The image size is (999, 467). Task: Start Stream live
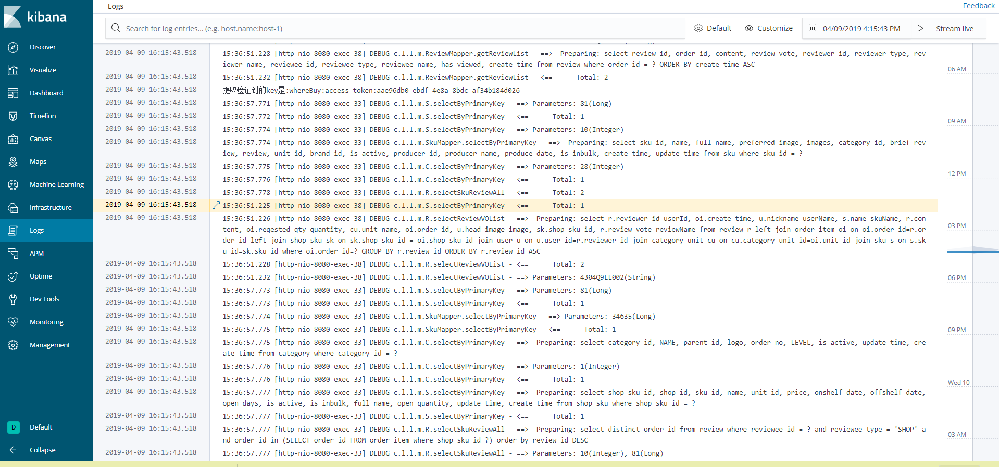pos(949,28)
